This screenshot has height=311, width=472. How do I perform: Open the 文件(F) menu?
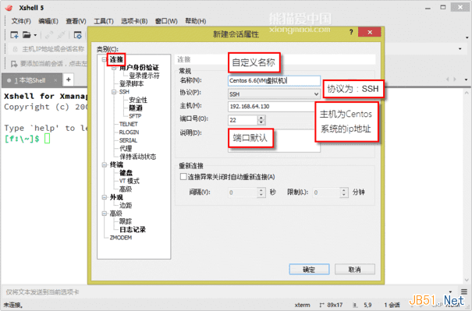point(21,21)
